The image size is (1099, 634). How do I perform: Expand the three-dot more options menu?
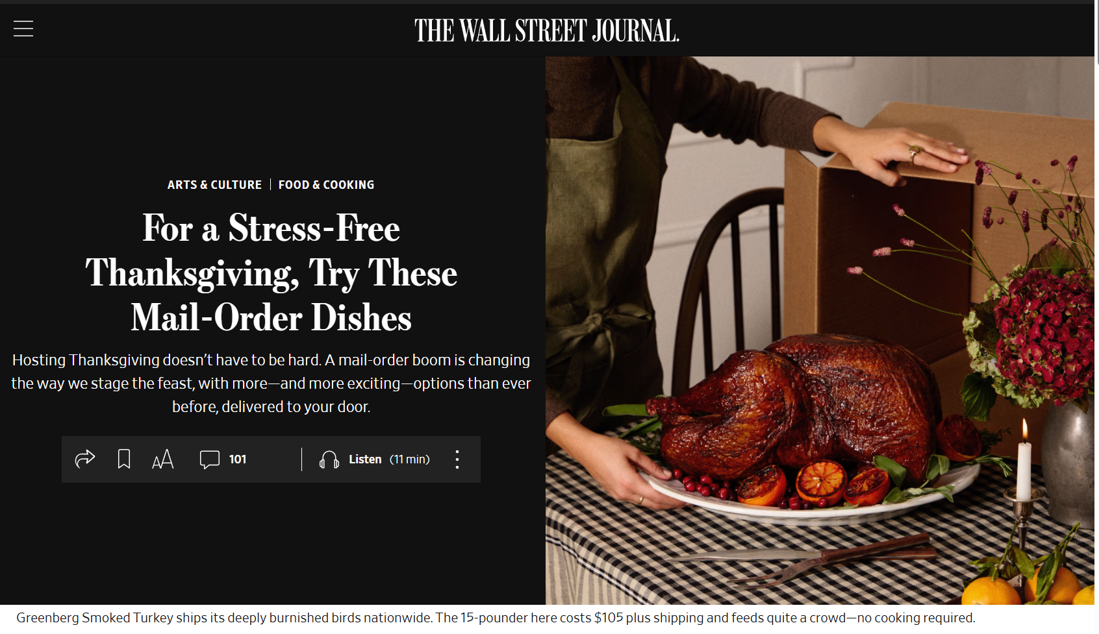click(457, 459)
